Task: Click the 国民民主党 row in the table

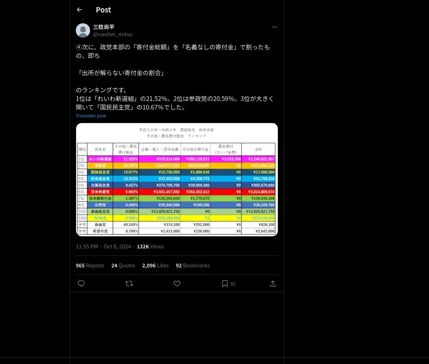Action: click(177, 172)
